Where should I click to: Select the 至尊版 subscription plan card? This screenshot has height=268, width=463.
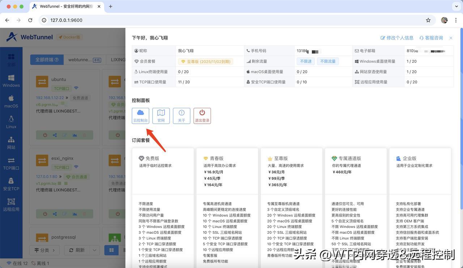point(292,207)
